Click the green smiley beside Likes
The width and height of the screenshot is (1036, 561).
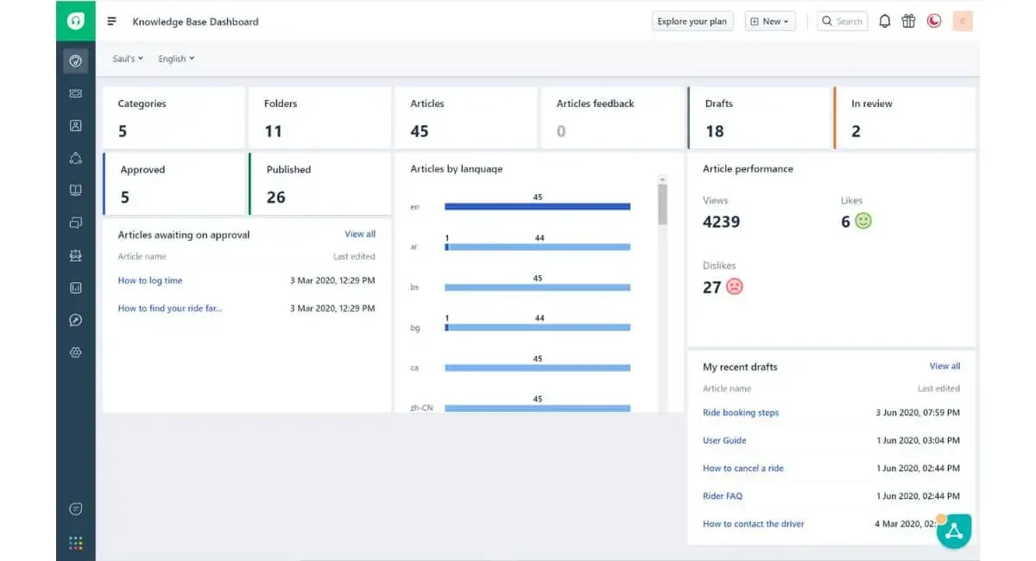pyautogui.click(x=863, y=221)
